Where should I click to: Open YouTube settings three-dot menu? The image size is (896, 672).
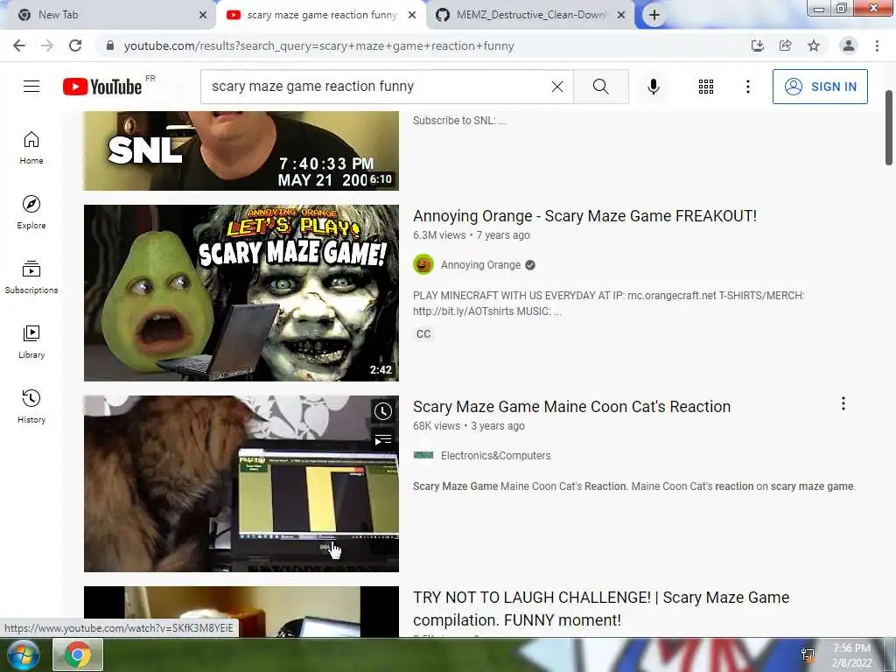pyautogui.click(x=747, y=87)
